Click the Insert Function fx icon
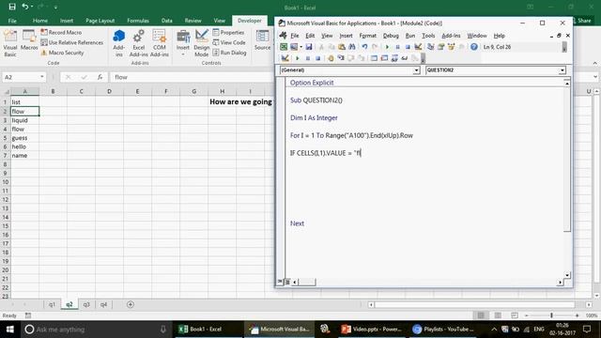The image size is (601, 338). 100,77
